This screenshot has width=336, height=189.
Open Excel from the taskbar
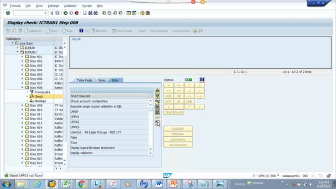tap(67, 184)
